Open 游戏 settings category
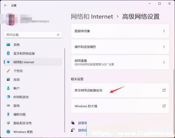The image size is (175, 138). [x=33, y=106]
